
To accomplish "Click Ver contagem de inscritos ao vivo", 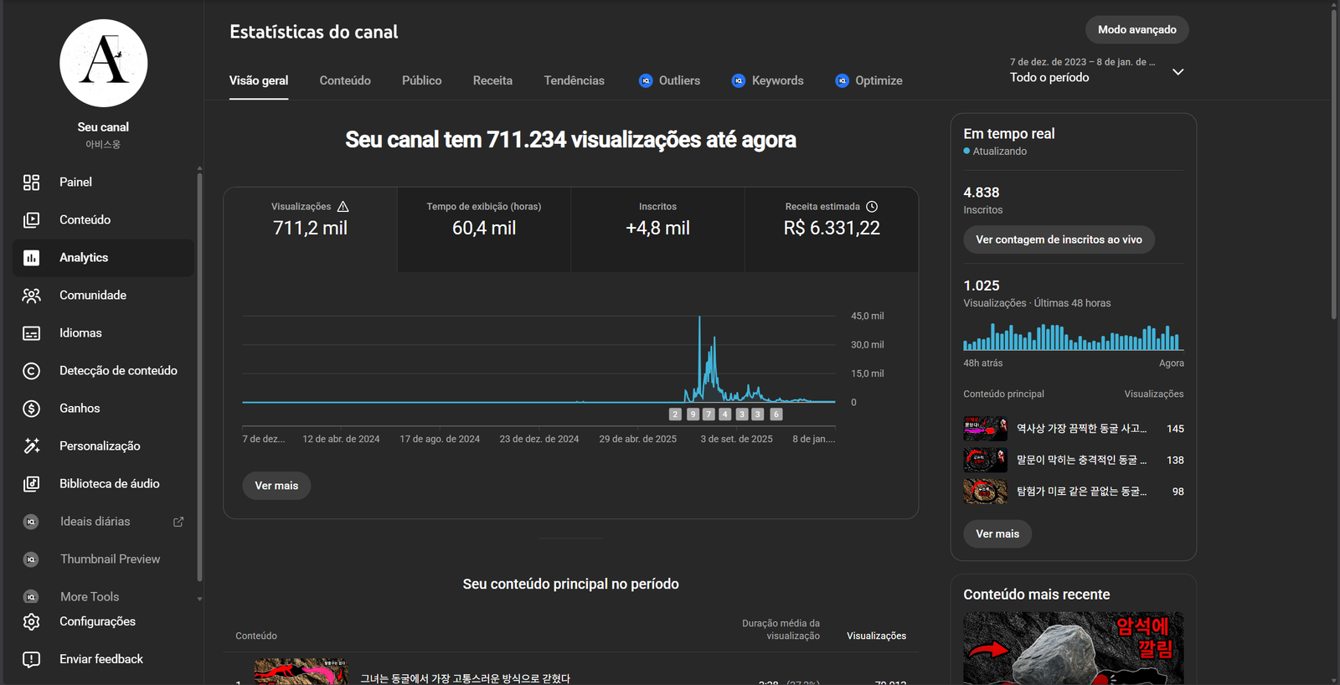I will (1059, 239).
